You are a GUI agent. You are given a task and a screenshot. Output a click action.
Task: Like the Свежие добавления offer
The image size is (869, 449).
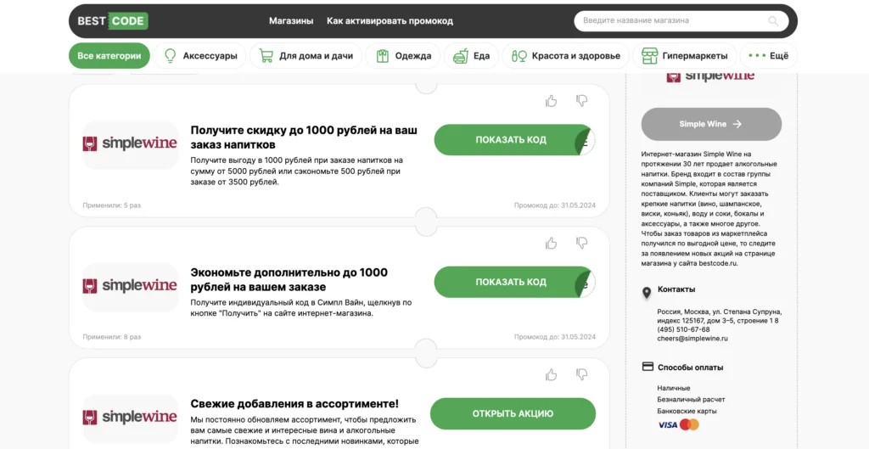click(x=551, y=374)
